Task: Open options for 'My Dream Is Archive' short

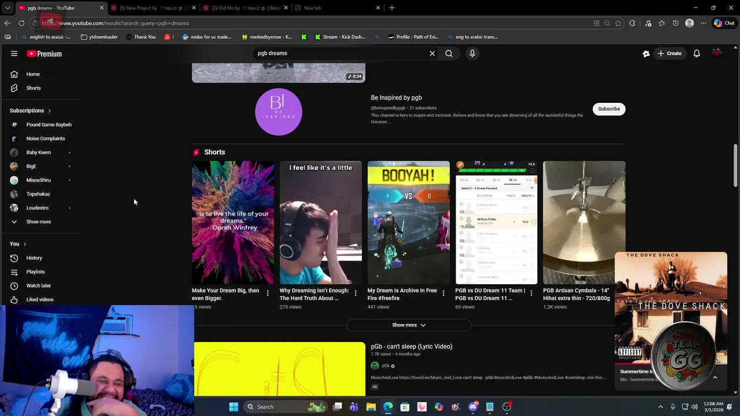Action: 443,294
